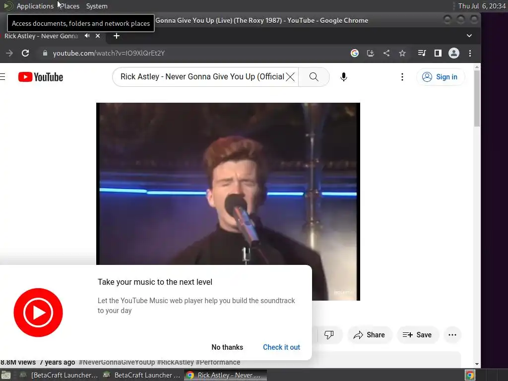The height and width of the screenshot is (381, 508).
Task: Click the Sign in button
Action: pyautogui.click(x=441, y=77)
